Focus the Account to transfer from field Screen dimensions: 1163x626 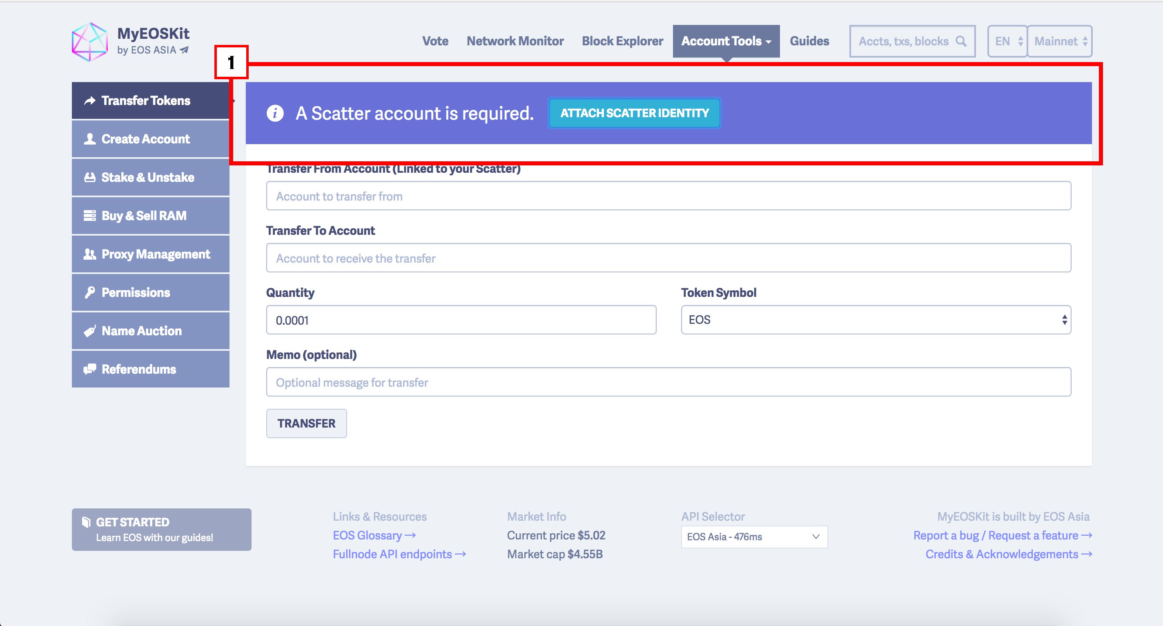[668, 196]
